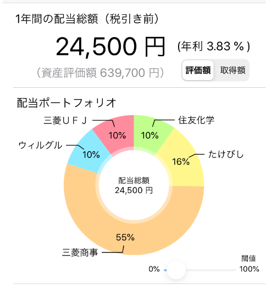Switch to 取得額 segment
Image resolution: width=272 pixels, height=289 pixels.
click(x=232, y=70)
